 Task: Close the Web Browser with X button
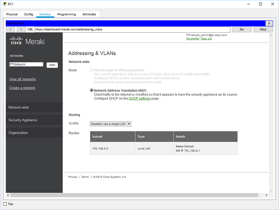pos(269,23)
